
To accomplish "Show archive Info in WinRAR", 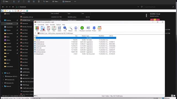I will coord(76,29).
